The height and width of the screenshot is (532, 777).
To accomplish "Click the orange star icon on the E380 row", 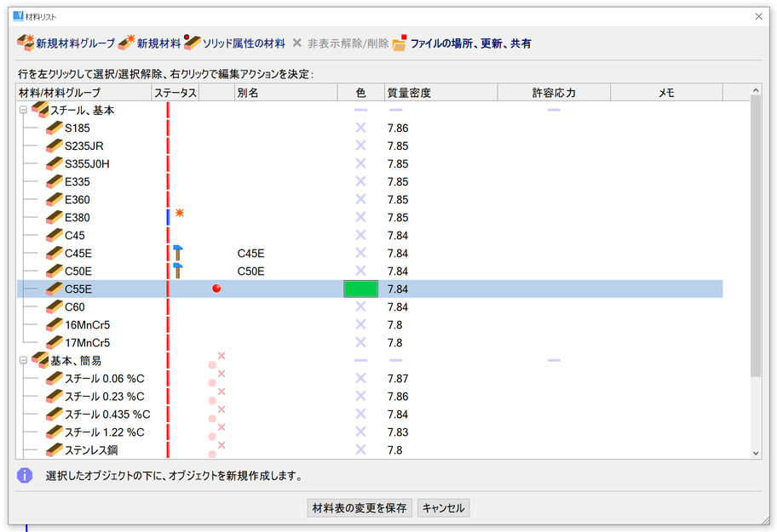I will tap(180, 214).
